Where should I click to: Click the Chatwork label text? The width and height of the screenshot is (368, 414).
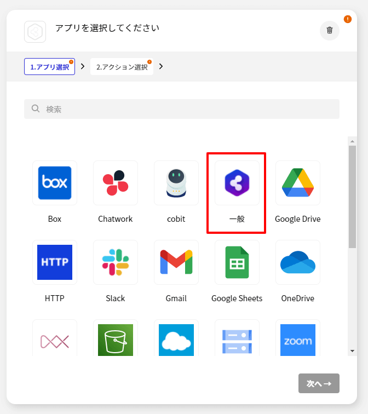click(x=116, y=219)
